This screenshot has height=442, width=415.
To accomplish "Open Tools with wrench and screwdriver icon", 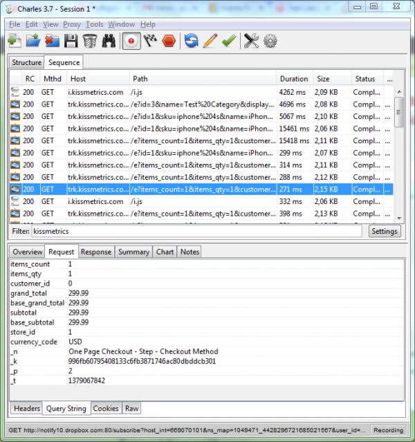I will click(x=251, y=41).
